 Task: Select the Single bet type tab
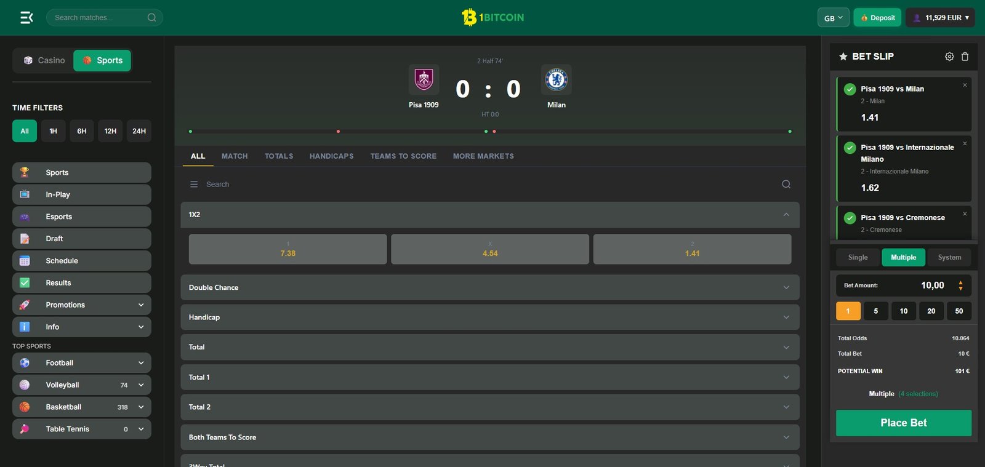858,257
